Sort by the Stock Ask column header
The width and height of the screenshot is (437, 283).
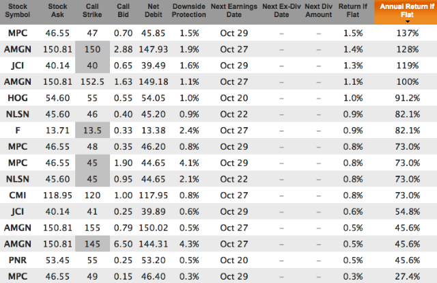pyautogui.click(x=57, y=11)
